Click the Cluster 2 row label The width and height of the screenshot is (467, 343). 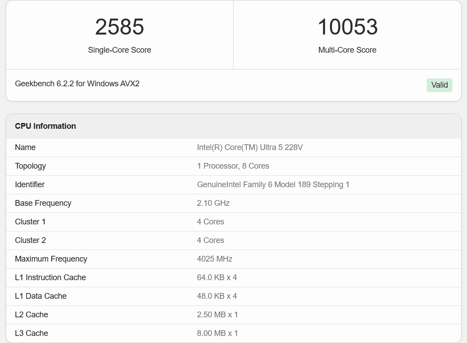coord(30,240)
